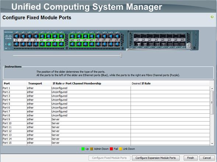Select the Port 14 row
Screen dimensions: 217x162
click(x=106, y=139)
